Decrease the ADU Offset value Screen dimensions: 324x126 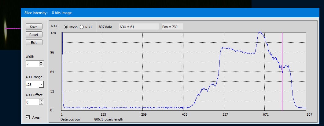coord(41,103)
